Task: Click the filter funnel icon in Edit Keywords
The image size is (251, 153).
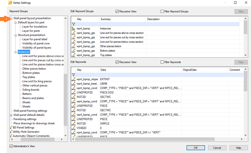Action: 73,75
